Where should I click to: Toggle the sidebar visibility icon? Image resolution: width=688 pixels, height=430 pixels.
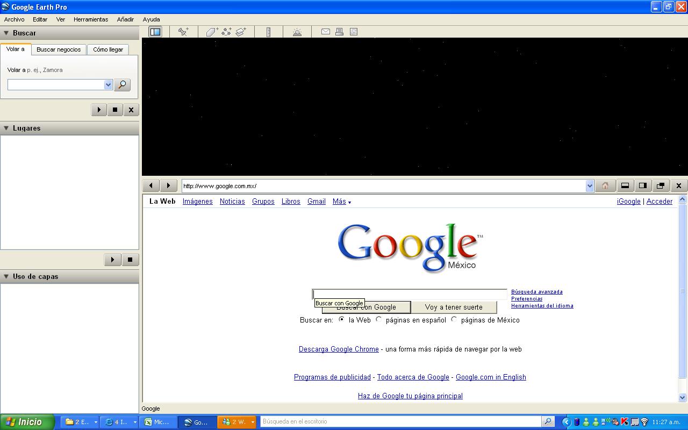155,32
